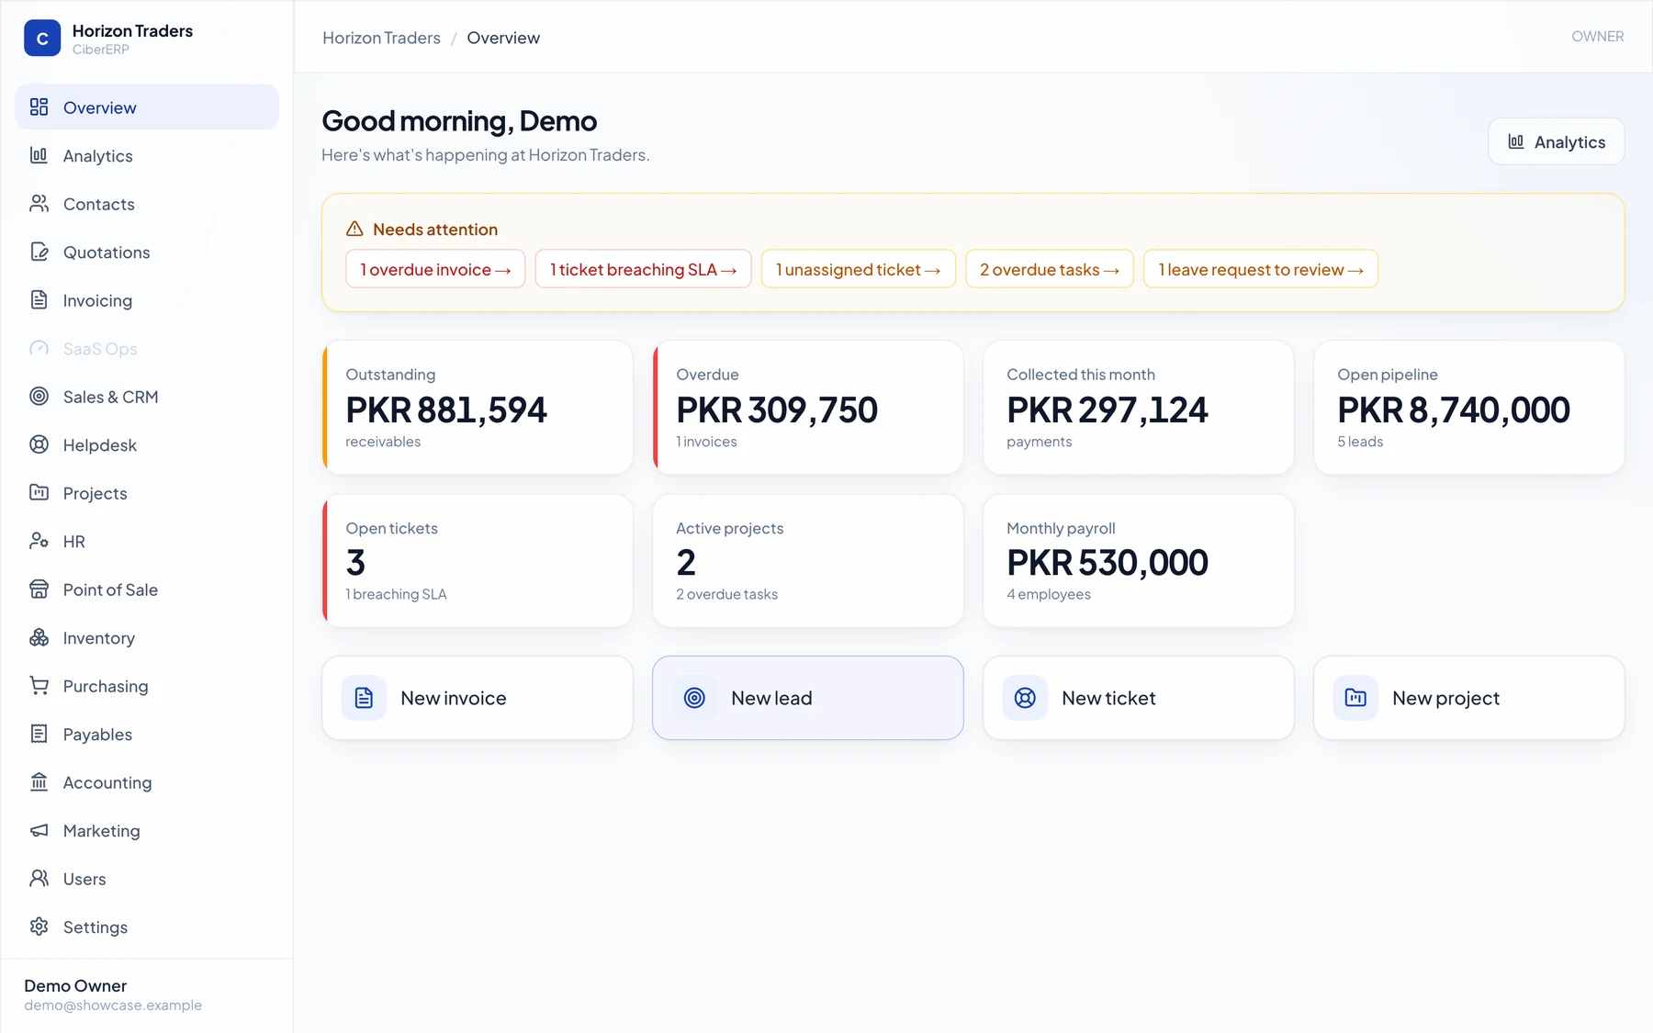Open the Monthly payroll card
This screenshot has height=1033, width=1653.
(x=1139, y=561)
